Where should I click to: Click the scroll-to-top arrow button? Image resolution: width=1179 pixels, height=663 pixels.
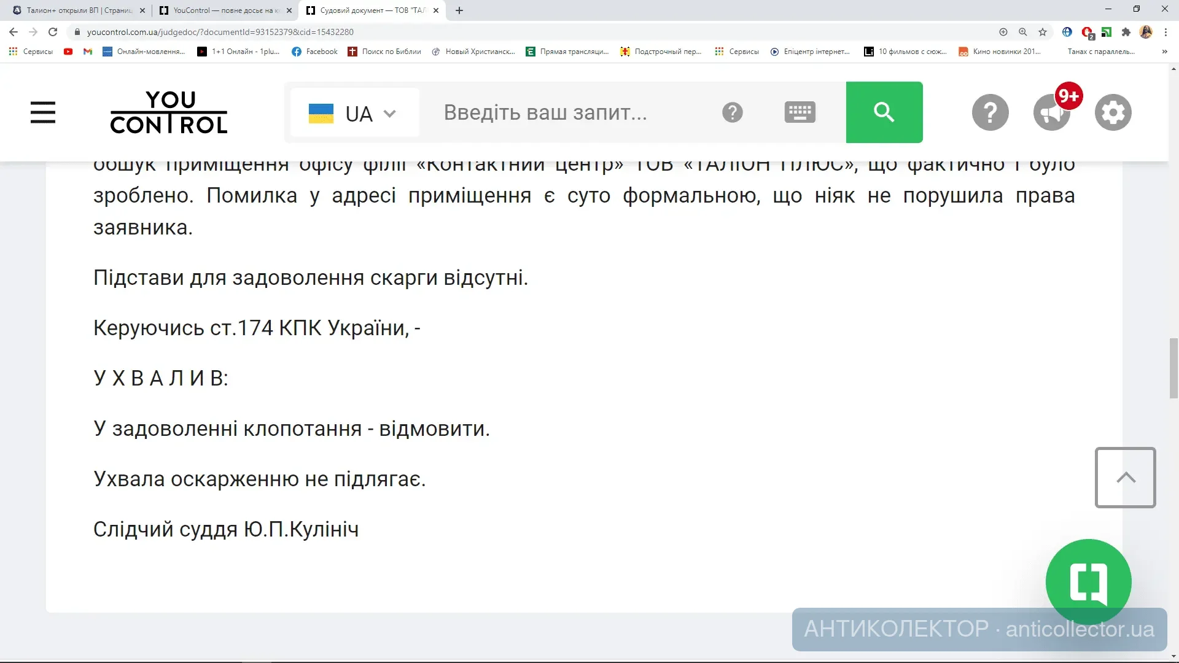point(1125,478)
